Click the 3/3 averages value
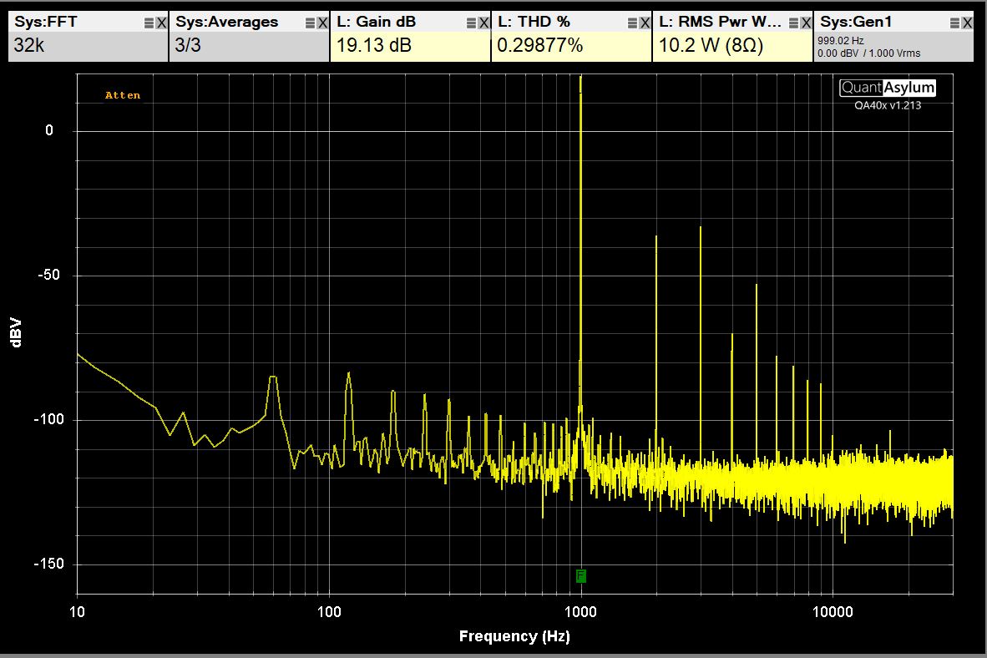 pos(188,45)
